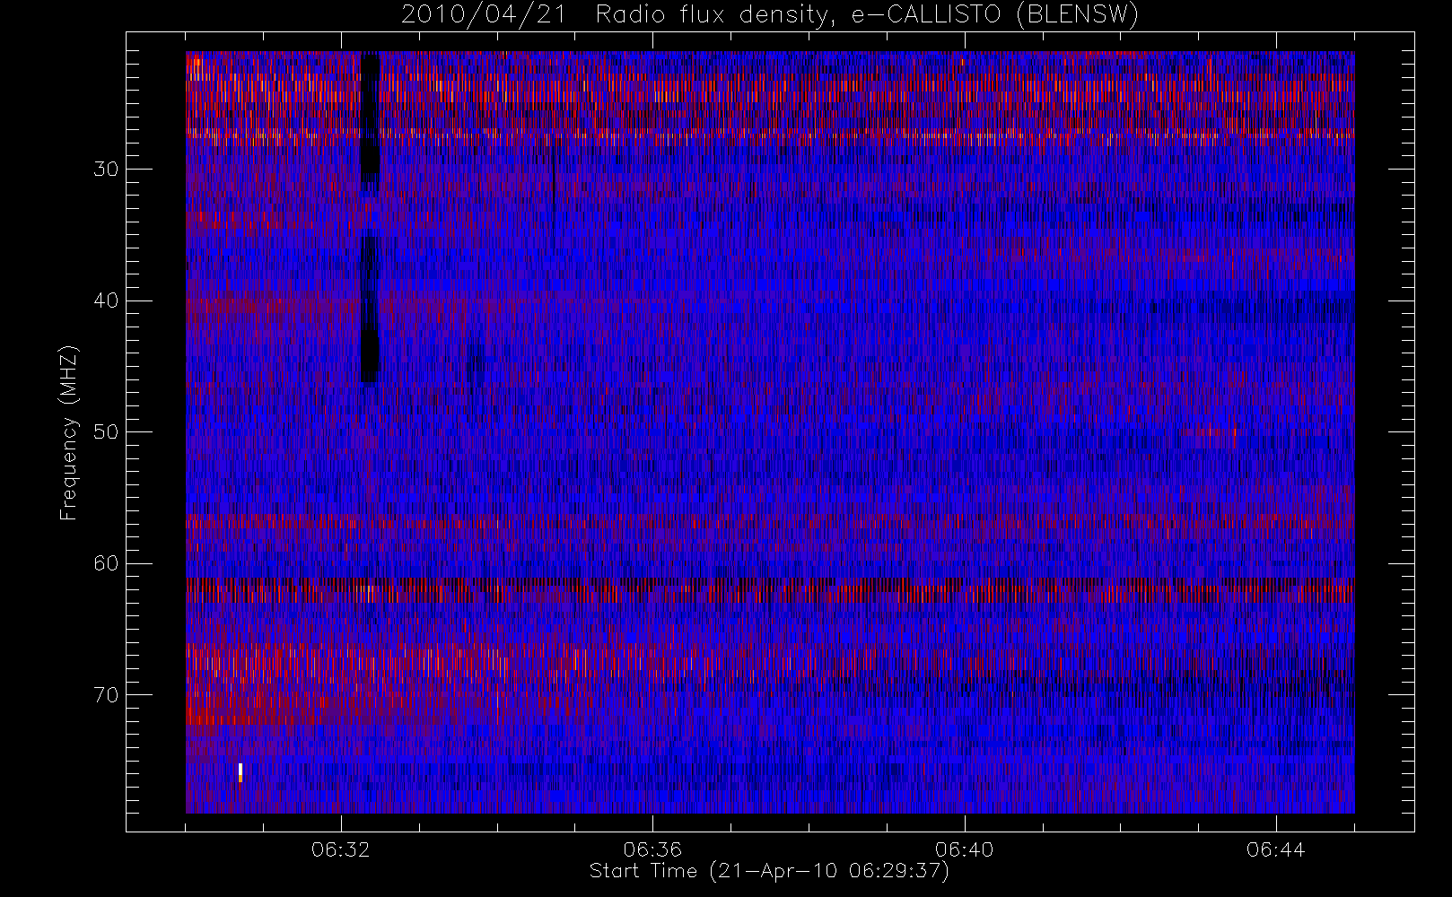Click the 30 MHz frequency tick label

(x=106, y=170)
